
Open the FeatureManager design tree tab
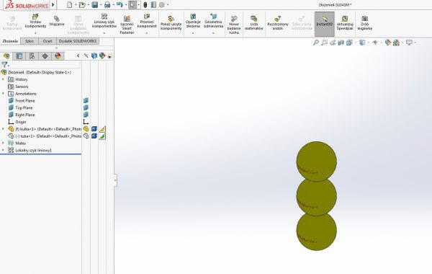pos(6,56)
